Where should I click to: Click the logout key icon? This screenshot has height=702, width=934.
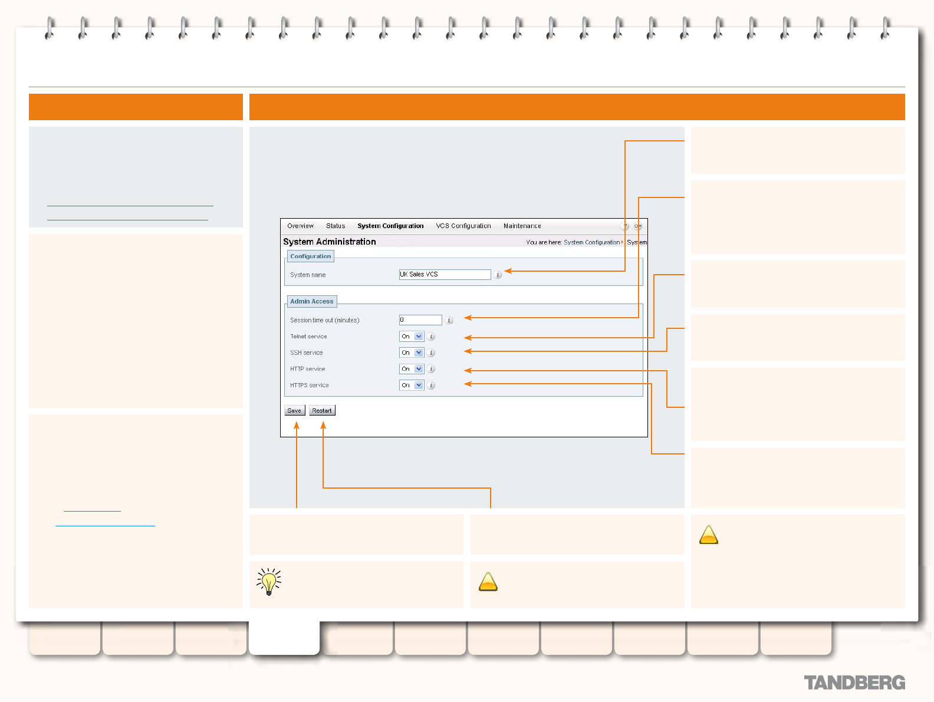tap(638, 226)
